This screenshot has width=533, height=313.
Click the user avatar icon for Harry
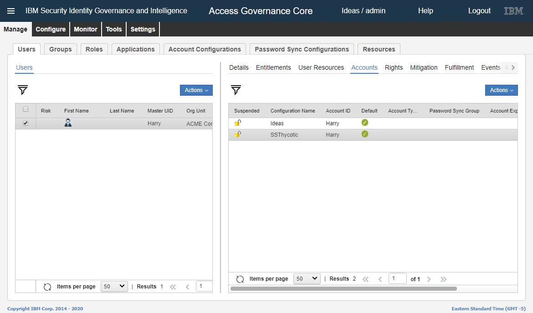[x=68, y=123]
